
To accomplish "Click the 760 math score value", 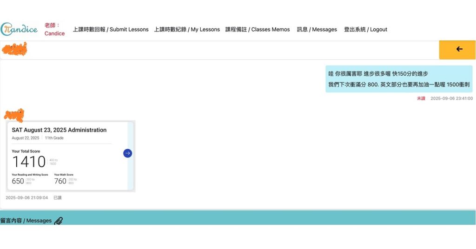I will [60, 181].
